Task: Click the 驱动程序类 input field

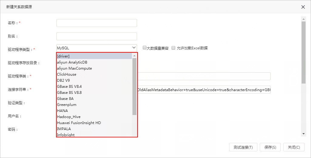Action: click(204, 76)
